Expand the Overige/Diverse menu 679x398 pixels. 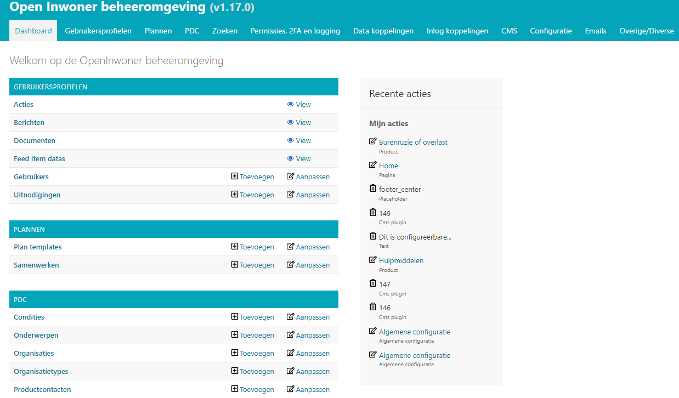(646, 31)
